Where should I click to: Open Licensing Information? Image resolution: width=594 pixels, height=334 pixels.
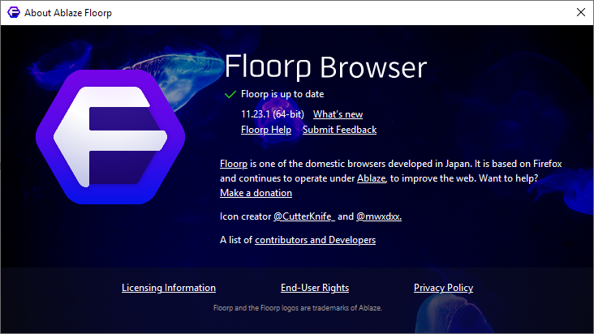[x=169, y=288]
